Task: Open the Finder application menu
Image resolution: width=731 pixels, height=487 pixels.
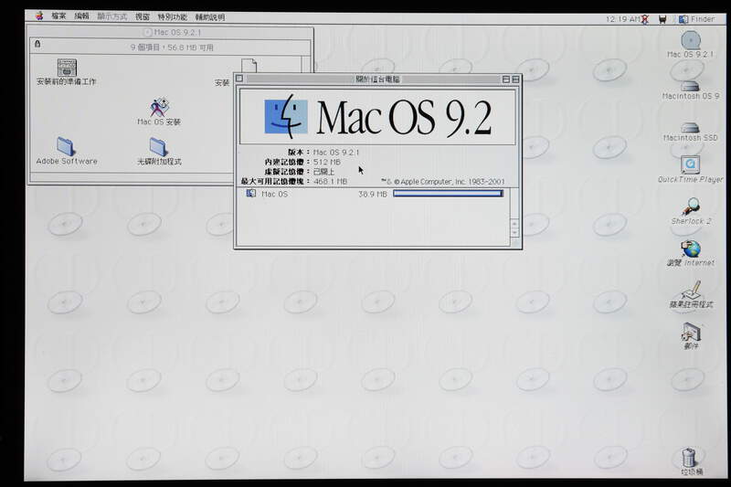Action: tap(697, 19)
